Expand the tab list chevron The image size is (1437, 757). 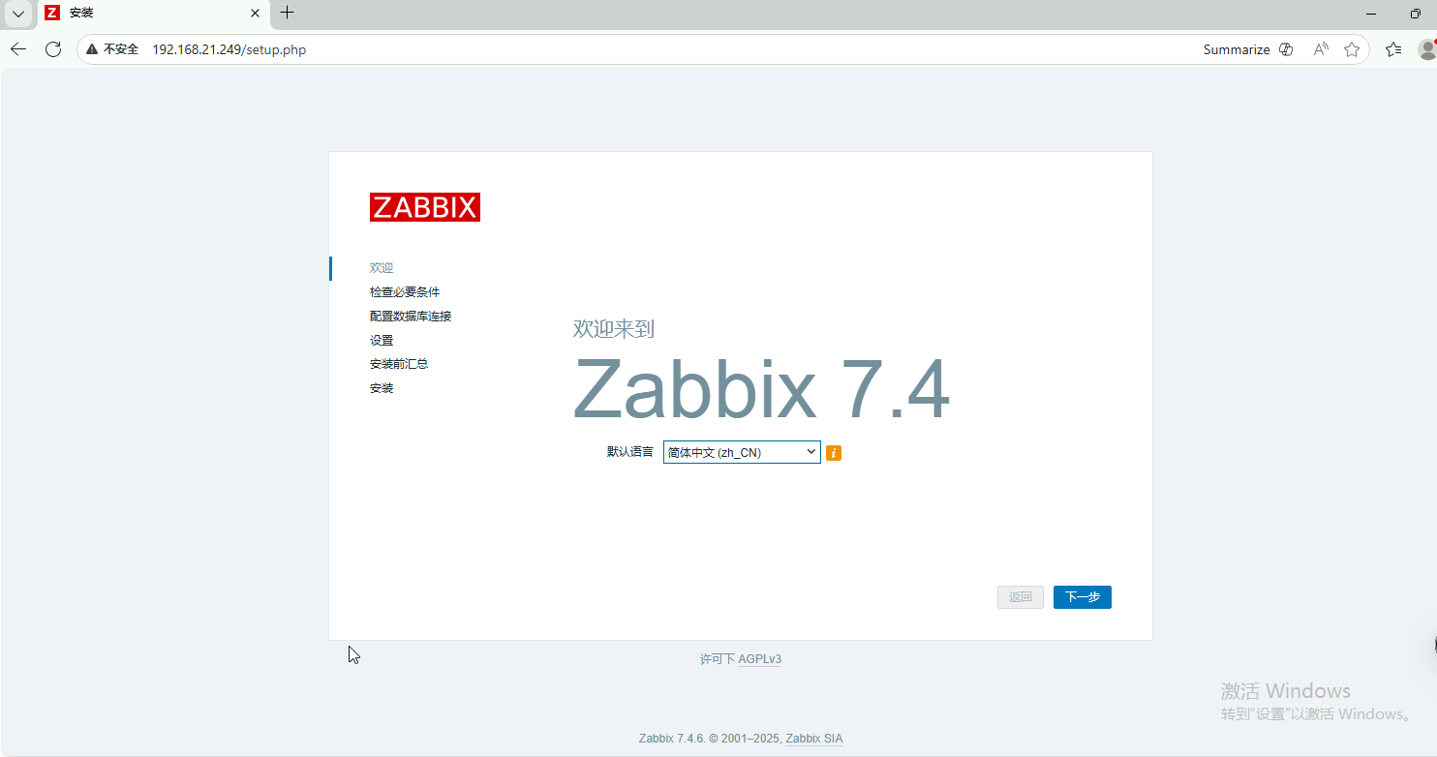pyautogui.click(x=18, y=14)
